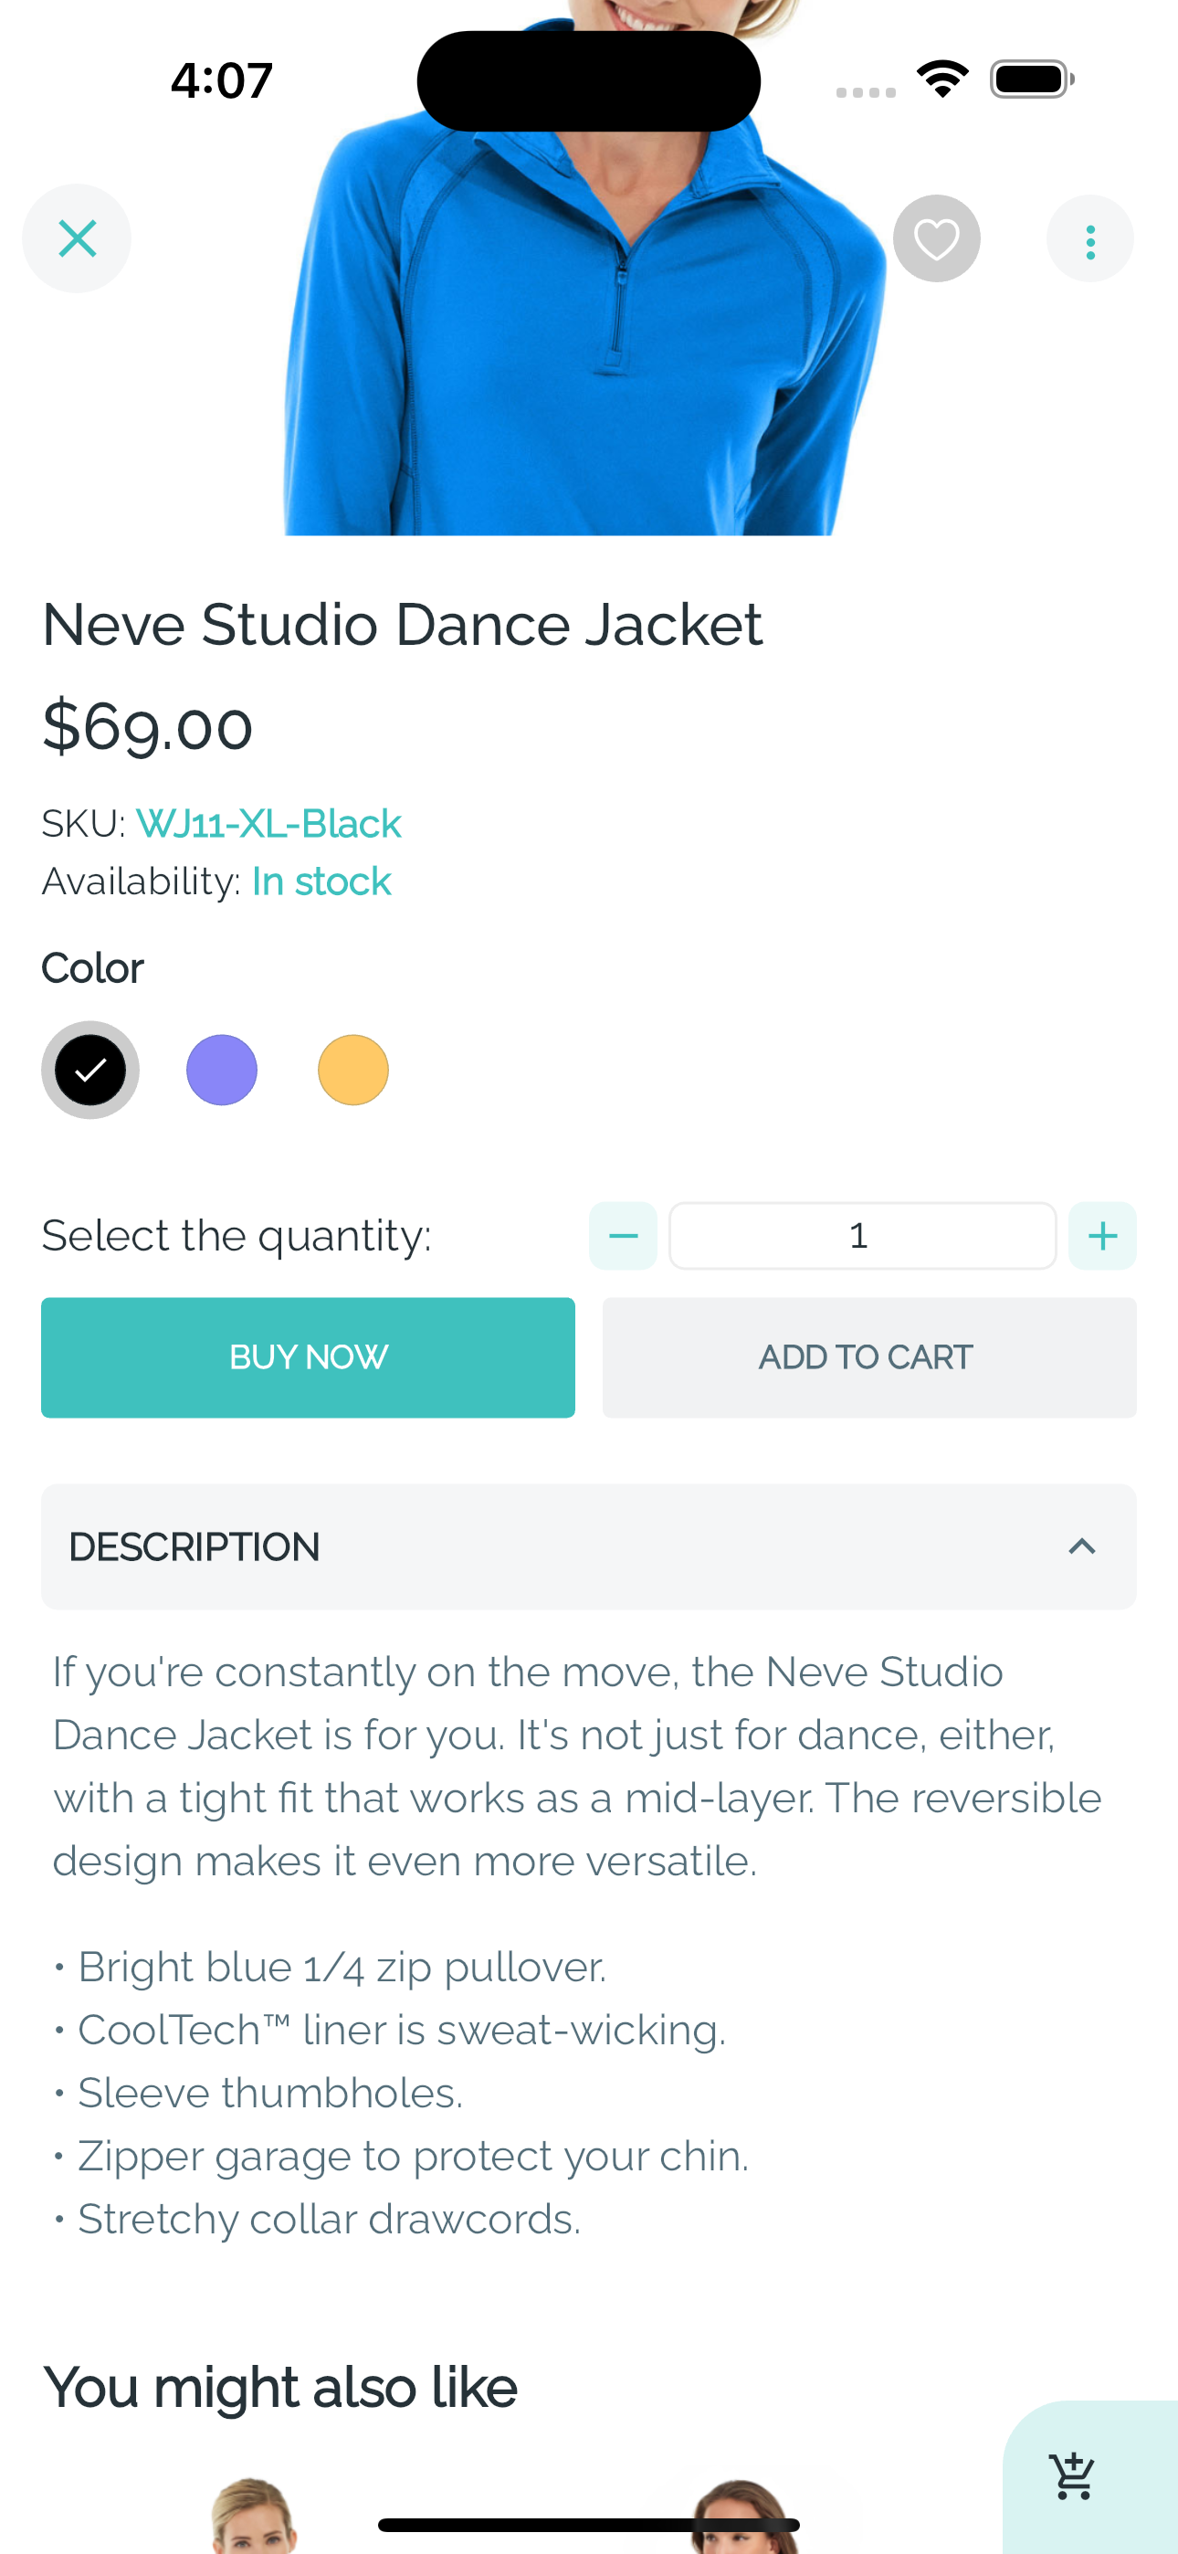Open the three-dot more options menu
This screenshot has width=1178, height=2554.
pyautogui.click(x=1089, y=240)
